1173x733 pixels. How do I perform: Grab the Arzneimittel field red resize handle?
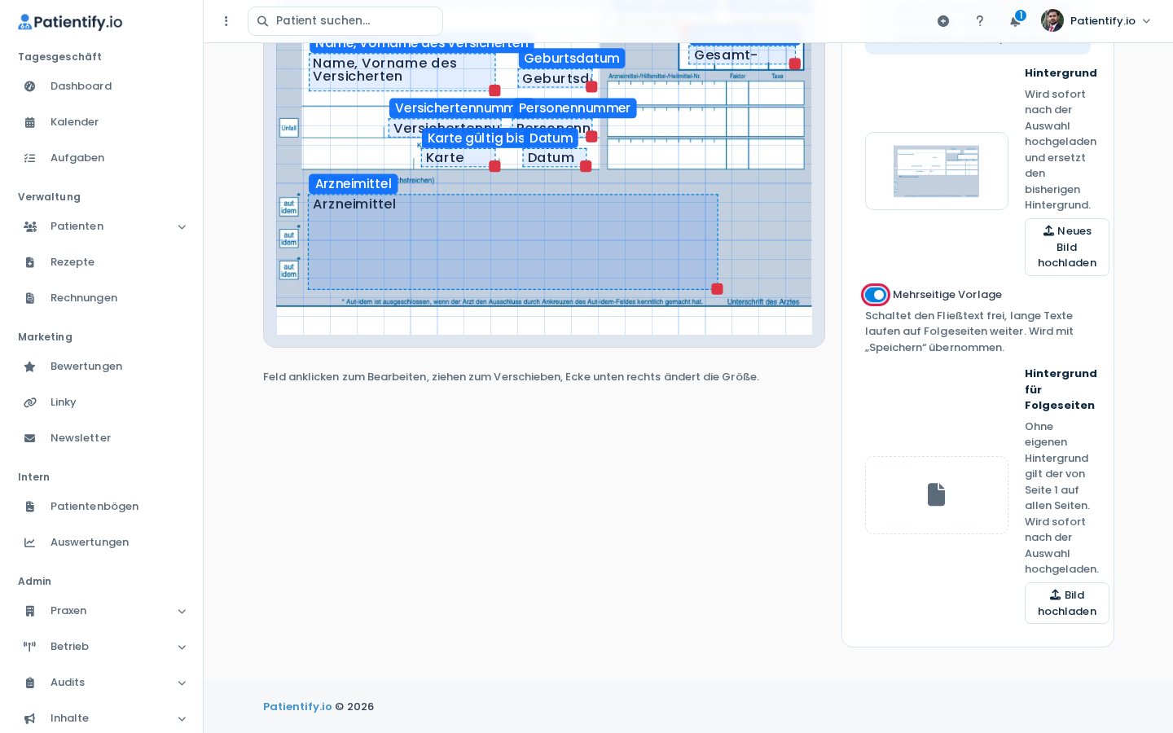tap(717, 289)
